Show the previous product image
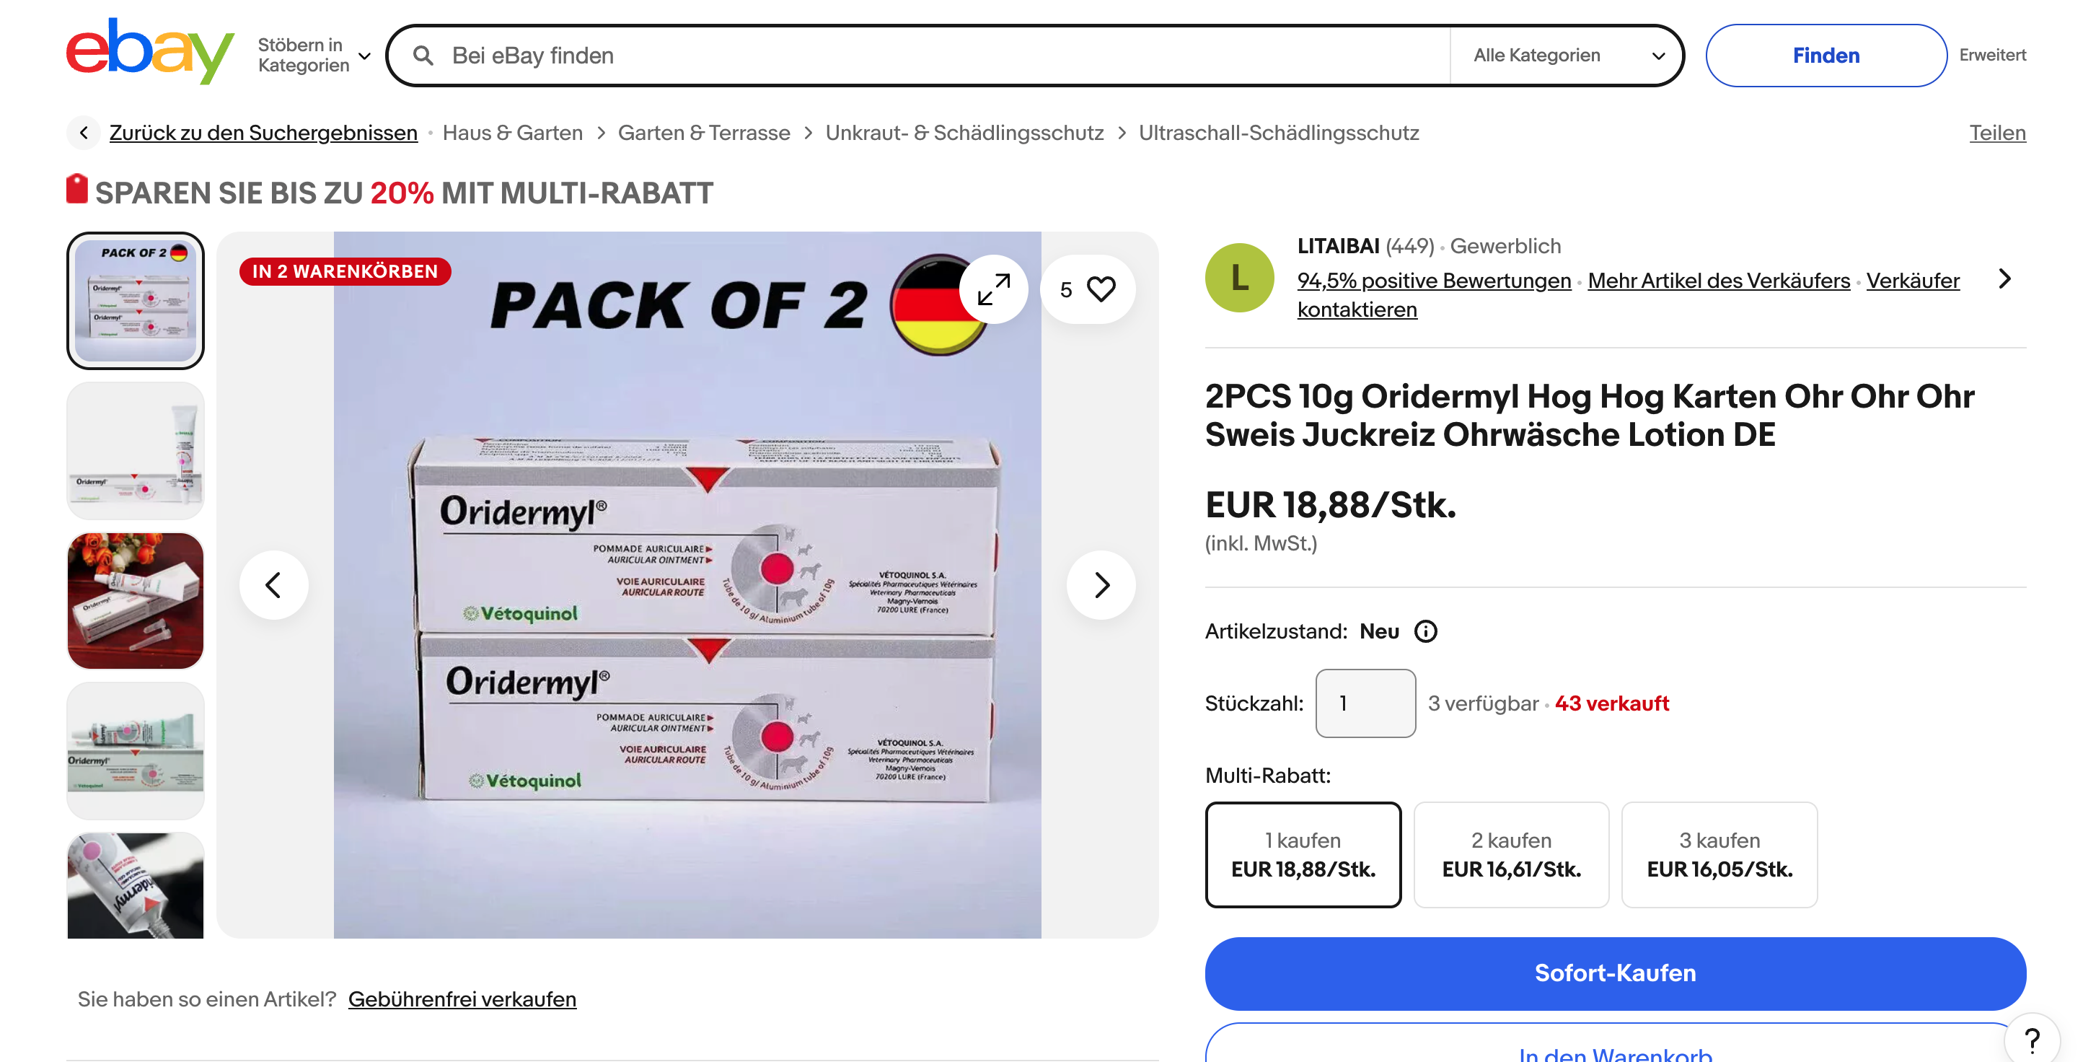The image size is (2083, 1062). [273, 585]
